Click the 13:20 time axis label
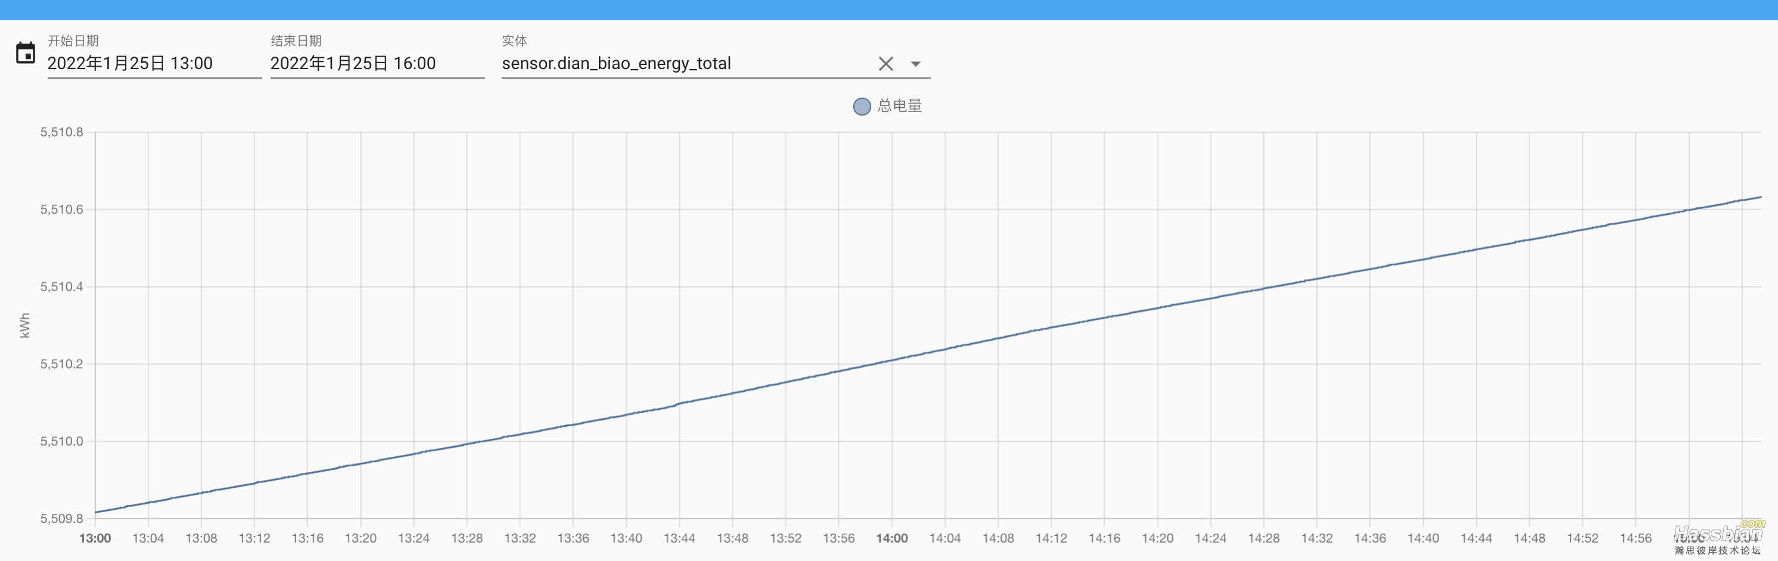 click(360, 538)
